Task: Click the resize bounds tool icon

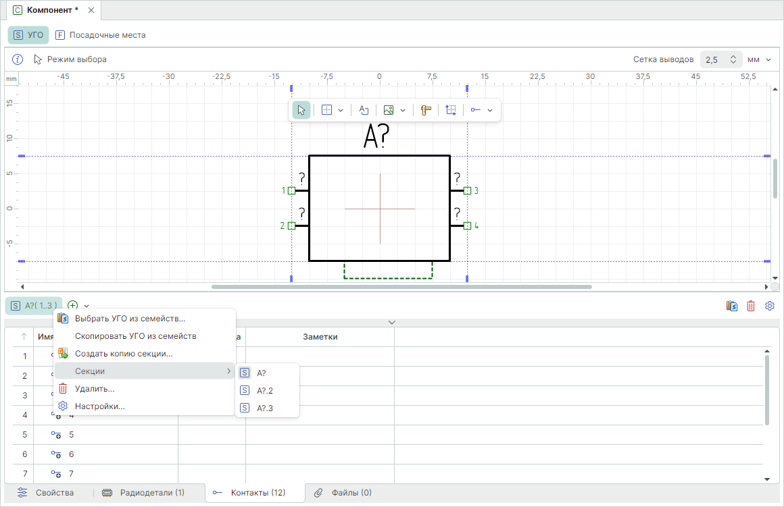Action: click(x=451, y=110)
